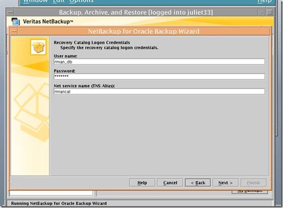The width and height of the screenshot is (283, 208).
Task: Focus the Password input field
Action: click(x=159, y=77)
